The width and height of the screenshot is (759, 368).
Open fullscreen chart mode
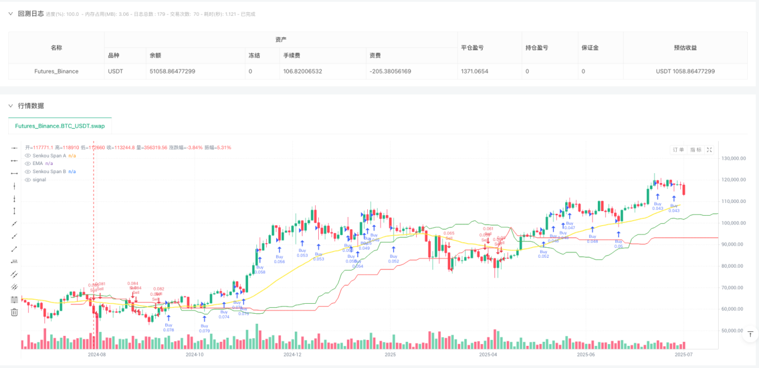point(709,150)
